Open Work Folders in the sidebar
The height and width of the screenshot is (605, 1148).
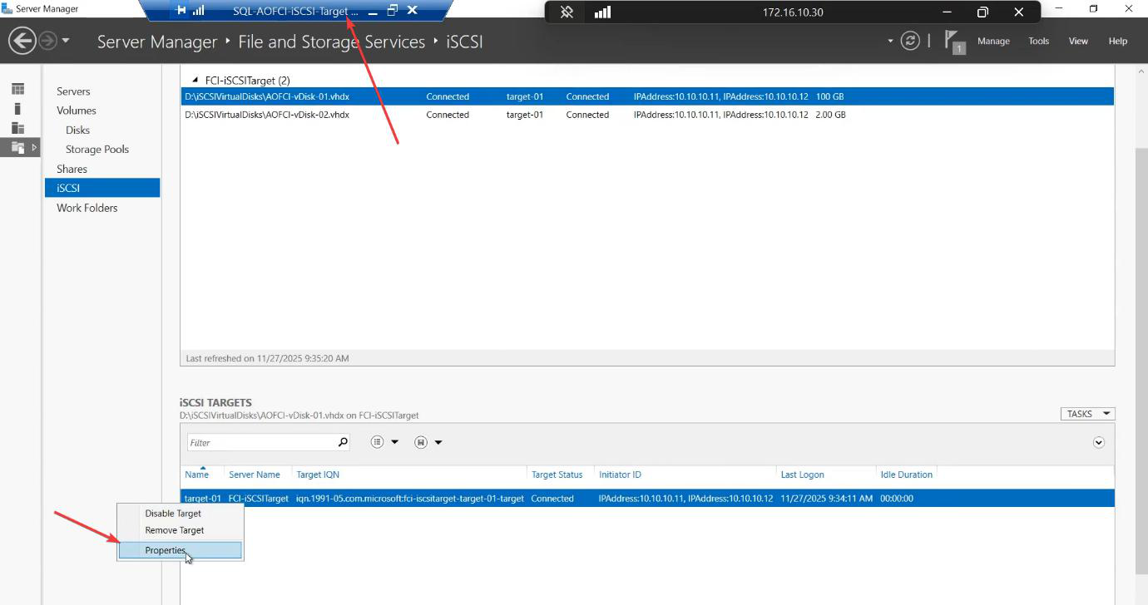87,208
